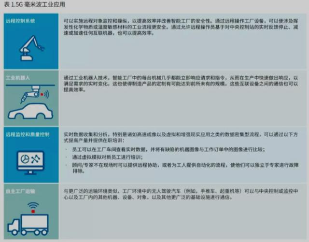
Task: Click the paragraph beginning 通过工业机器人技术
Action: click(x=181, y=84)
